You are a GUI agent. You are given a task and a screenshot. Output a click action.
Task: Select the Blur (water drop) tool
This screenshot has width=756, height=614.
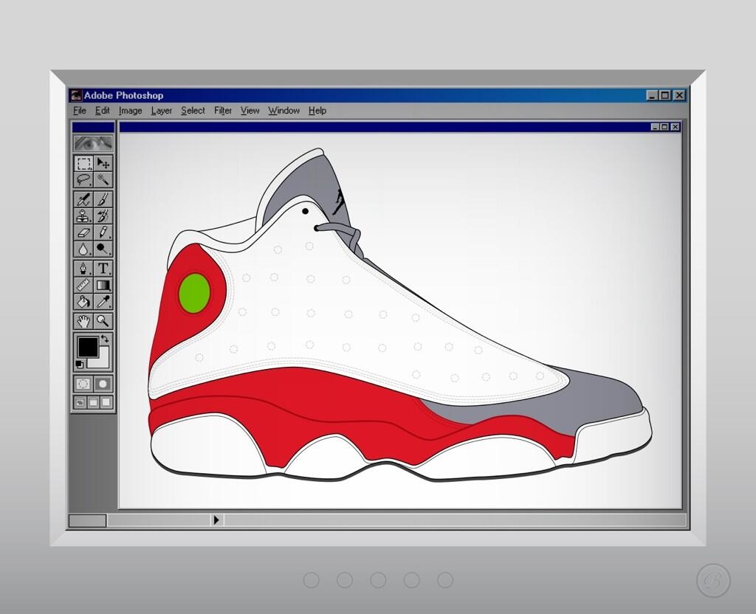(84, 249)
